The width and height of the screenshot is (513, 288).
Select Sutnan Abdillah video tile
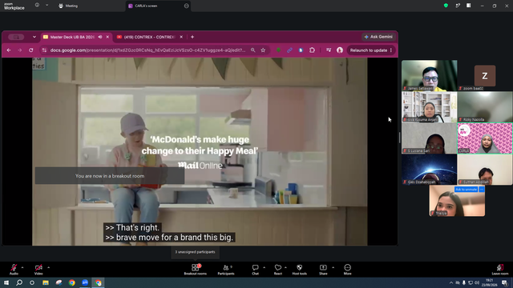tap(485, 170)
